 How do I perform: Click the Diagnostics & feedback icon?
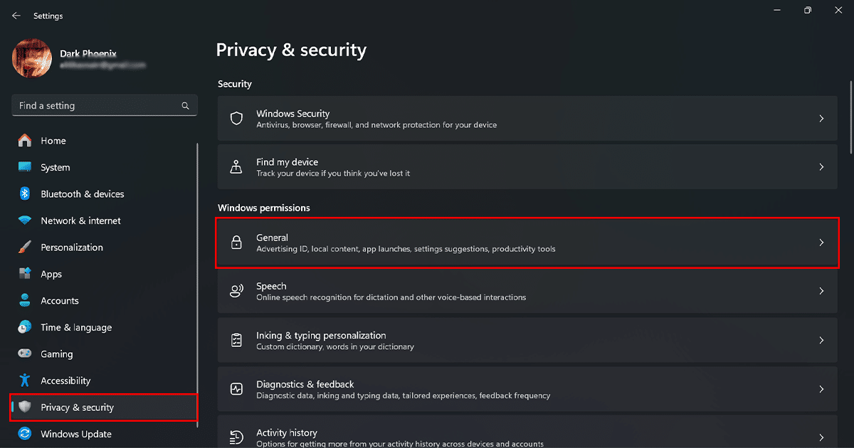[236, 389]
